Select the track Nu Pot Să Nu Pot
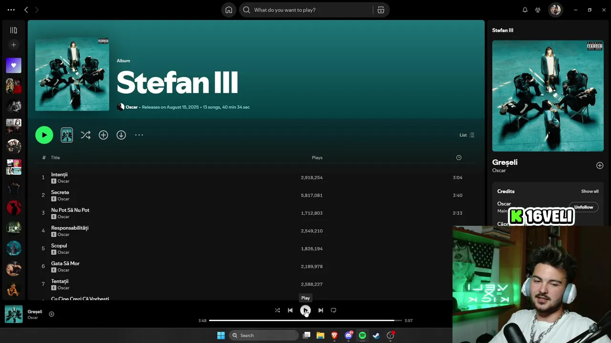The width and height of the screenshot is (611, 343). click(x=70, y=210)
